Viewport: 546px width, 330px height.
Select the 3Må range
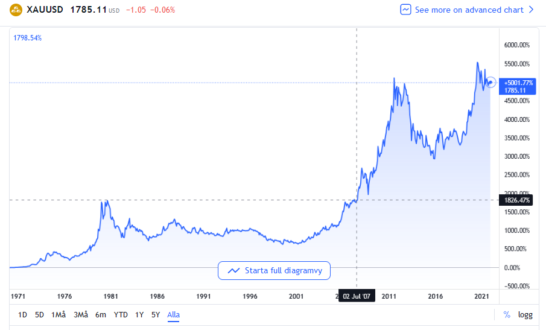(x=81, y=314)
